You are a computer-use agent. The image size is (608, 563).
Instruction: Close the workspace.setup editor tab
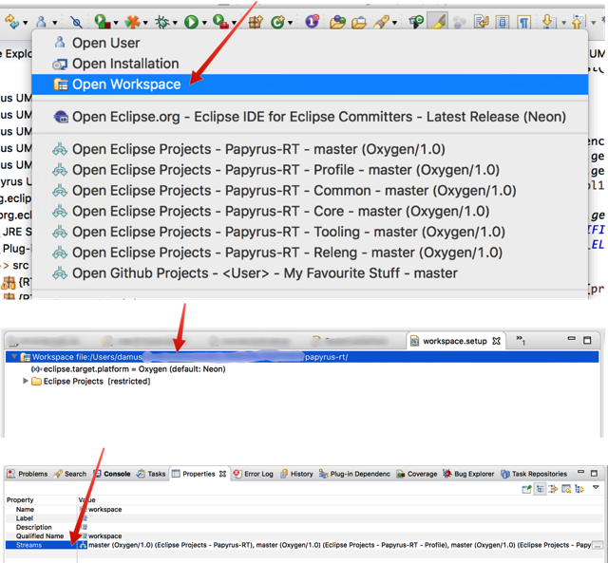click(496, 341)
